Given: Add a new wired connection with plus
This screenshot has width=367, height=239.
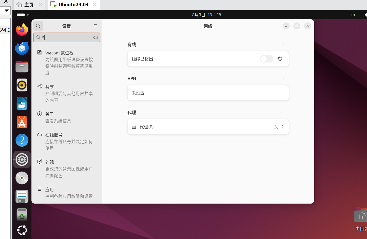Looking at the screenshot, I should [284, 44].
